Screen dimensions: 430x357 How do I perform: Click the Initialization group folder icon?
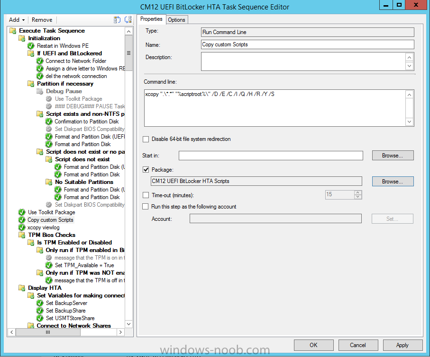[x=22, y=38]
